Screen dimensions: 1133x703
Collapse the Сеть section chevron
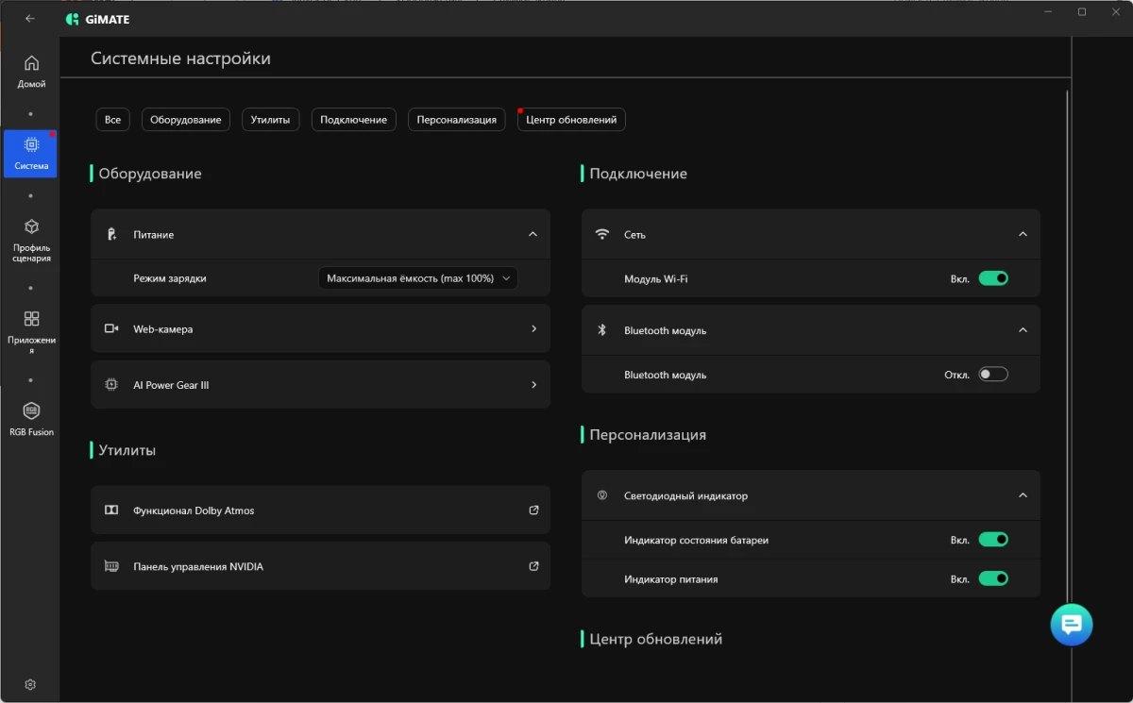[x=1023, y=234]
